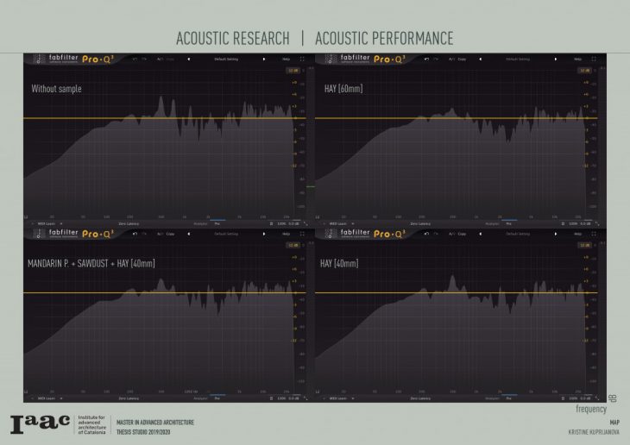Toggle Pre analyzer in HAY [40mm] plugin

click(x=508, y=398)
